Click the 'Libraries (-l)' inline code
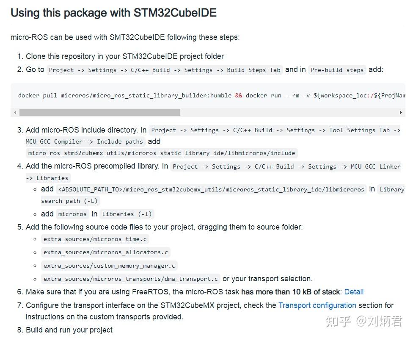413x338 pixels. click(127, 214)
